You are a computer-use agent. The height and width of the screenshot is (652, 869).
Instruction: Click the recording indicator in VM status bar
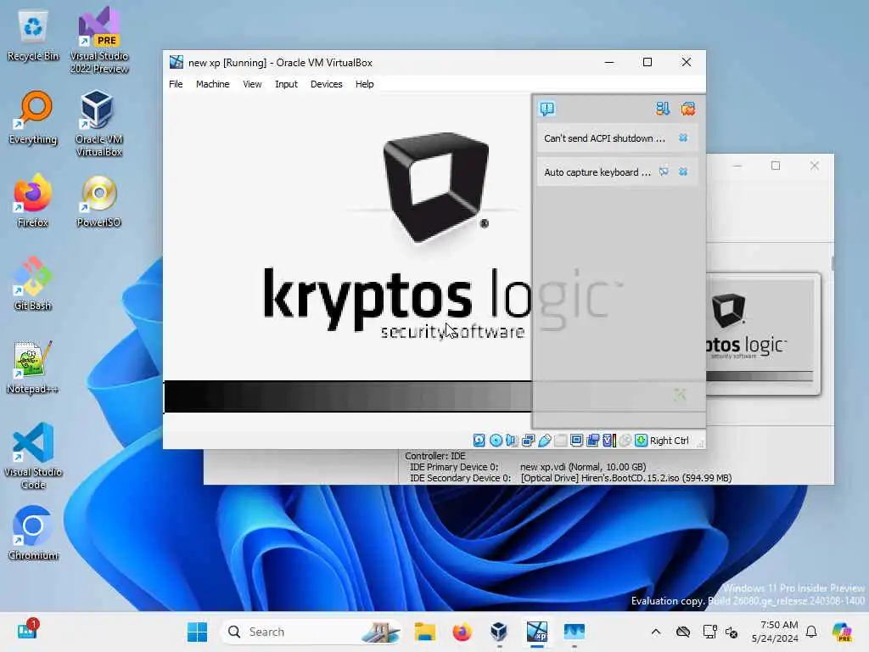click(x=592, y=441)
